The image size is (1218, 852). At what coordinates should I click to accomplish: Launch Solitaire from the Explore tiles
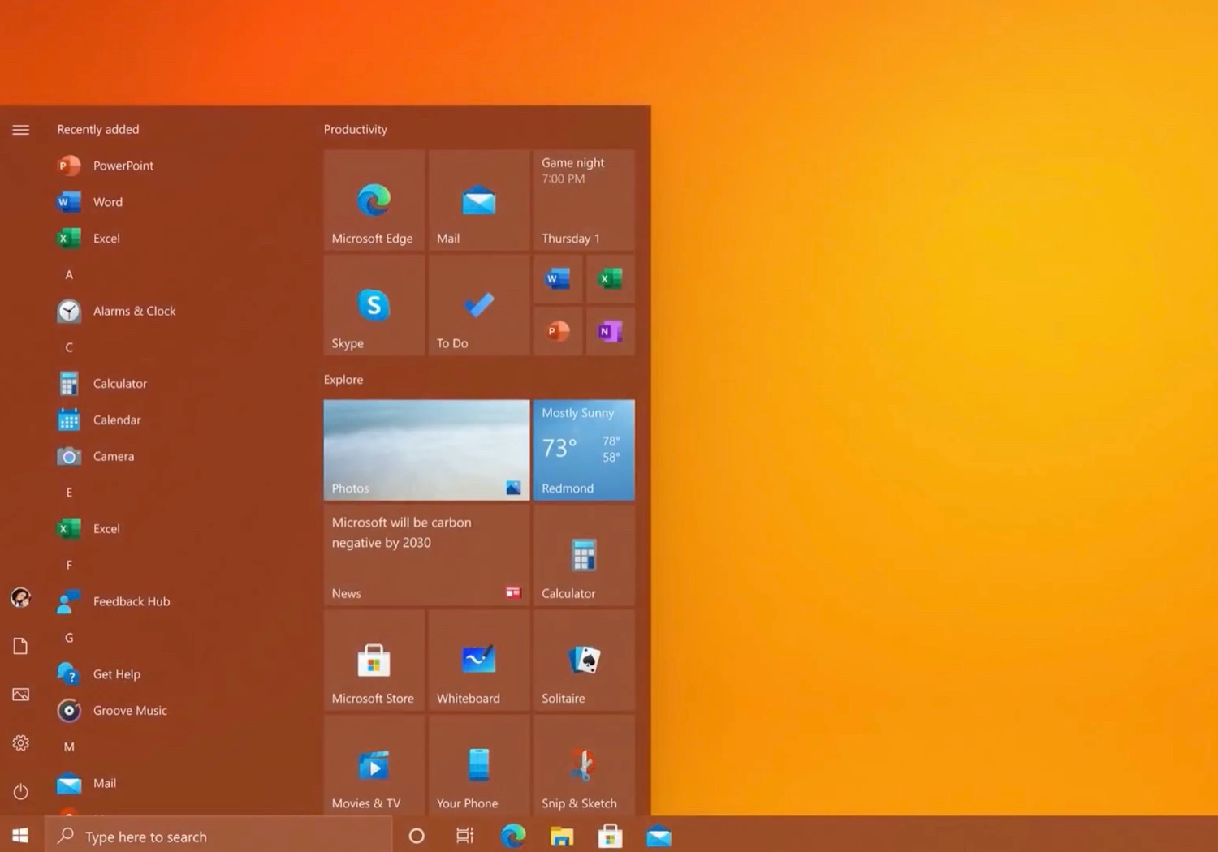point(583,660)
